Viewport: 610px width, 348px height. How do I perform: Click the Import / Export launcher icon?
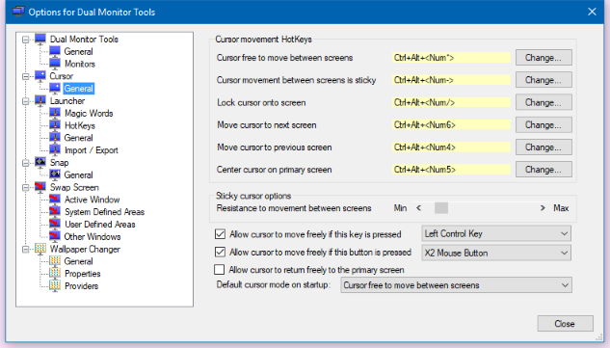tap(55, 149)
